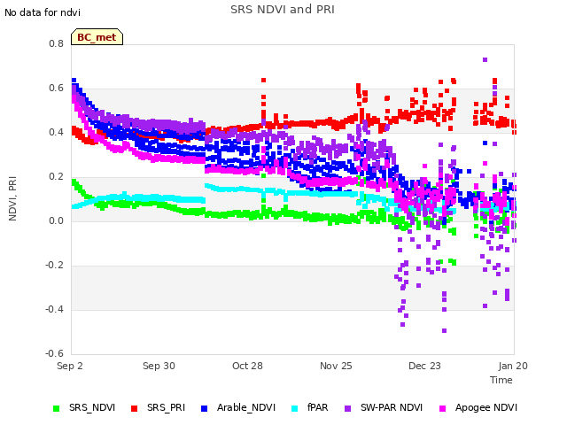Click the chart title SRS NDVI and PRI
Image resolution: width=567 pixels, height=425 pixels.
(283, 10)
